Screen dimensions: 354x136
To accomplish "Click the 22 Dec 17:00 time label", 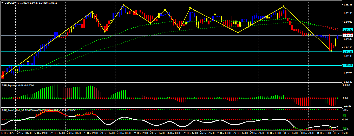I will tap(57, 133).
